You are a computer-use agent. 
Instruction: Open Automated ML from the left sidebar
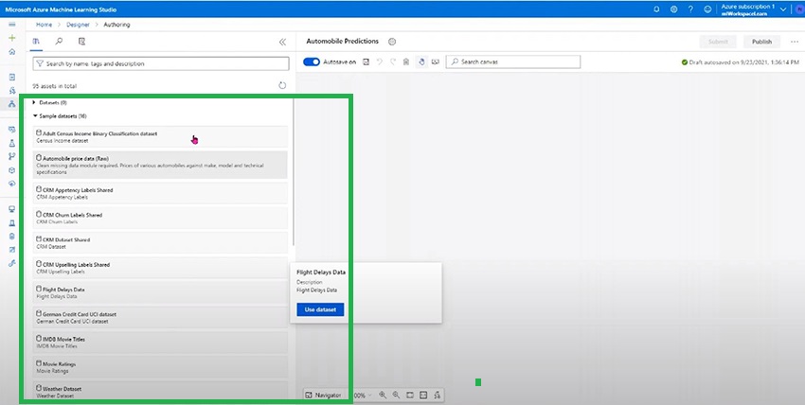[11, 90]
